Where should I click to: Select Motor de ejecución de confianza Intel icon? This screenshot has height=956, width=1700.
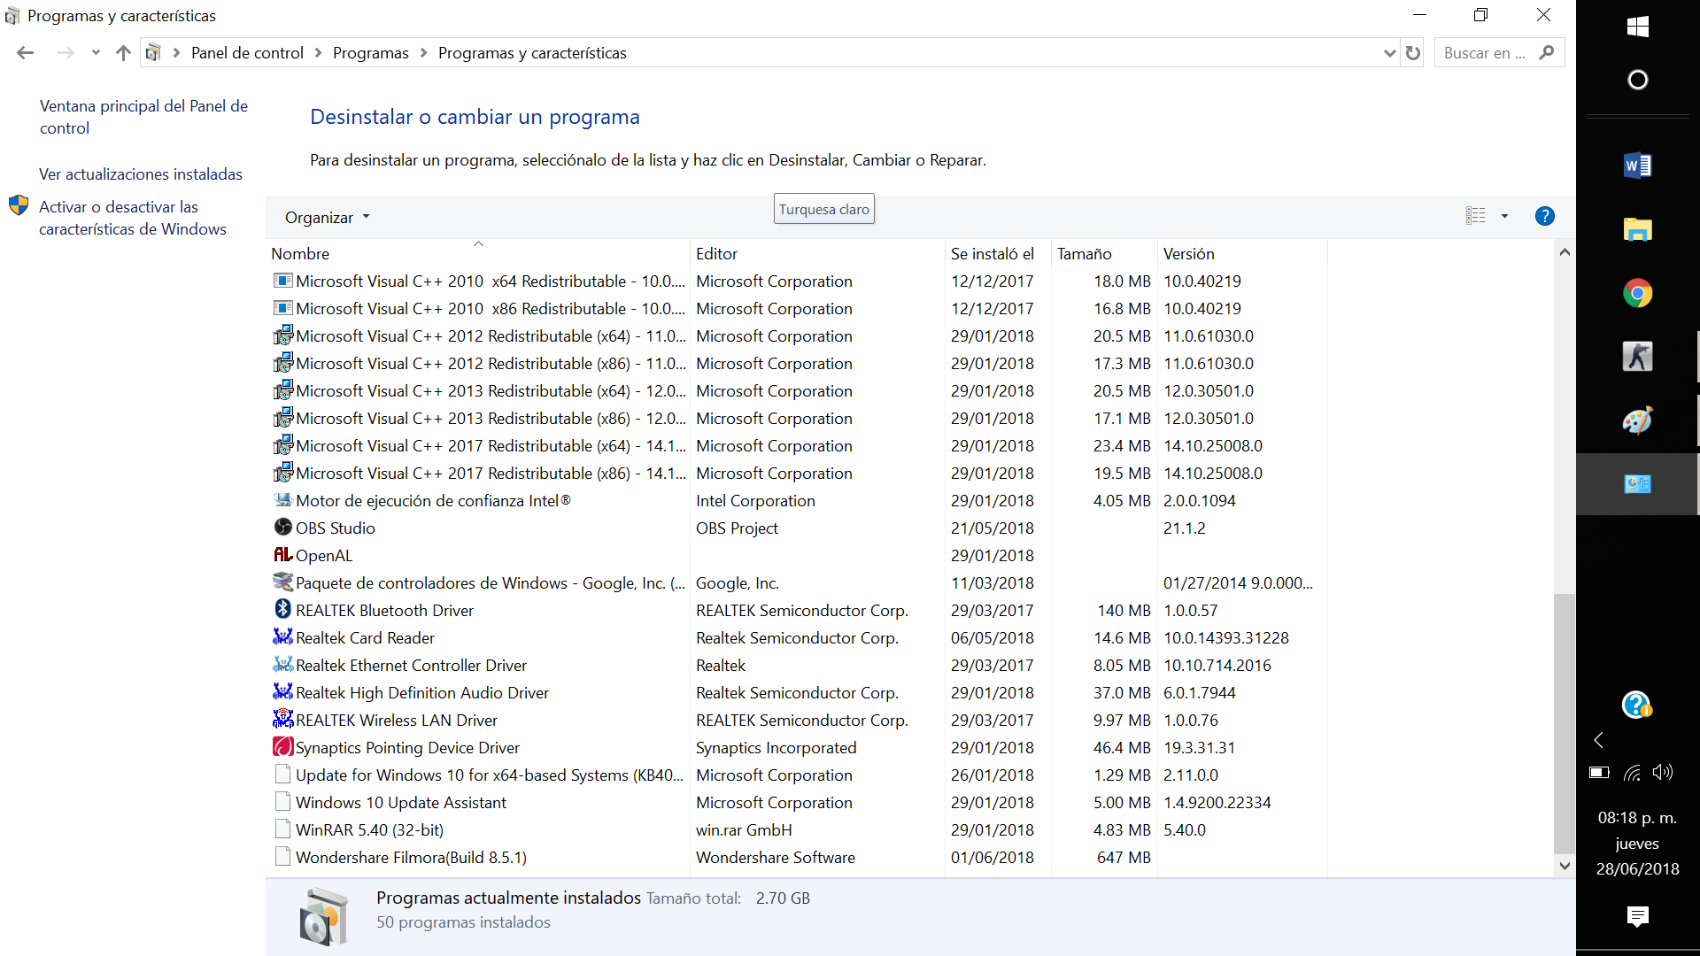282,500
